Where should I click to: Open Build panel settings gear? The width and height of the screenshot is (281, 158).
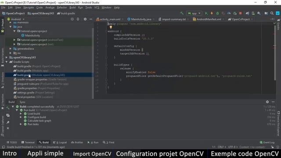pyautogui.click(x=267, y=102)
